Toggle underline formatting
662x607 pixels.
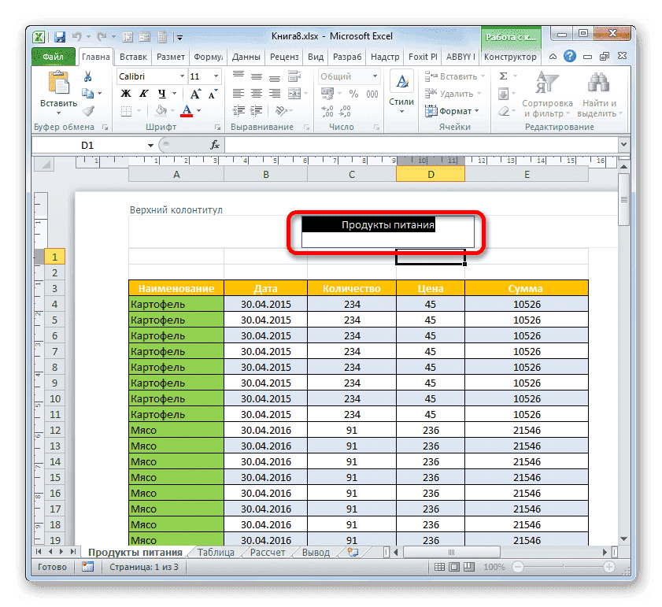point(161,94)
